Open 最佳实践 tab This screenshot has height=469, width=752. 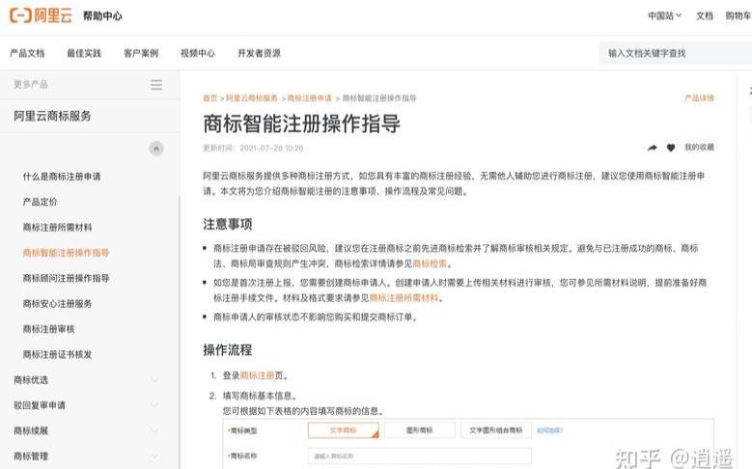84,53
